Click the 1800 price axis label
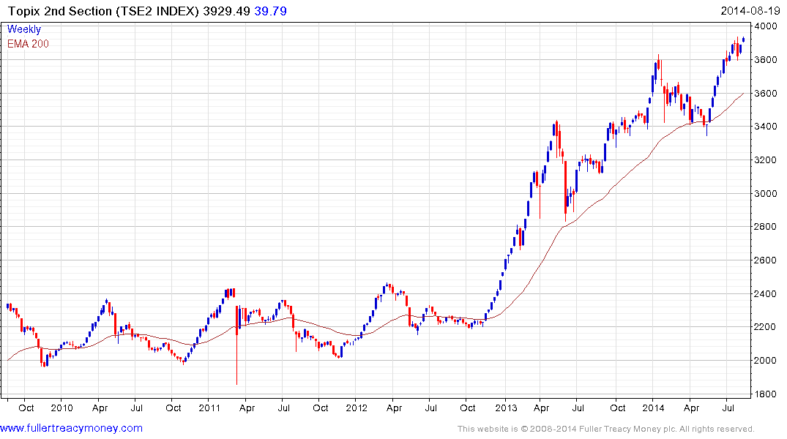Viewport: 787px width, 439px height. 766,394
